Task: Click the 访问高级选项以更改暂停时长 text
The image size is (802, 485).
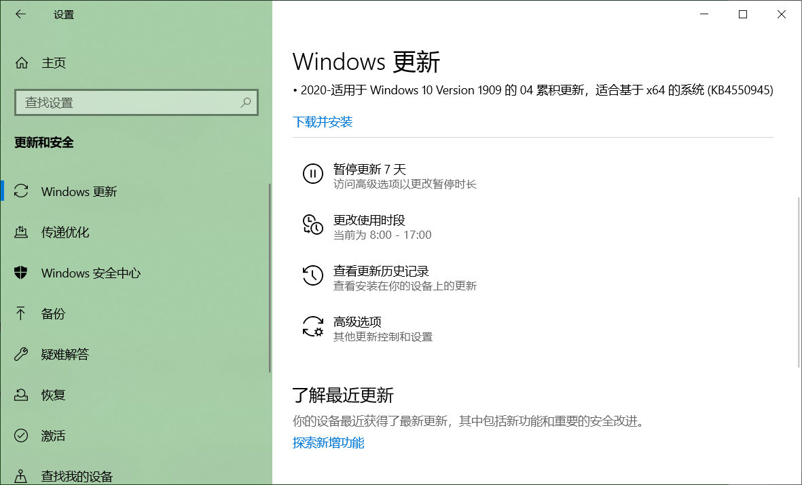Action: [x=405, y=184]
